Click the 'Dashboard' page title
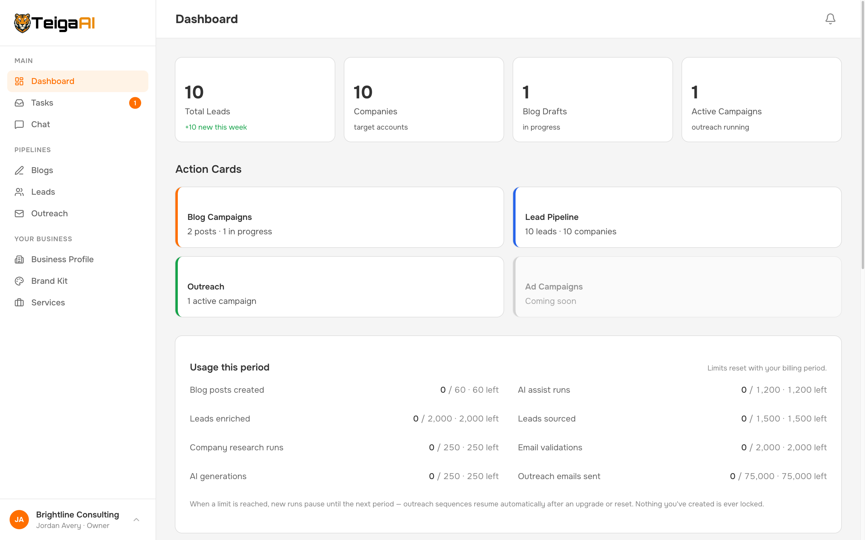Viewport: 865px width, 540px height. [207, 19]
